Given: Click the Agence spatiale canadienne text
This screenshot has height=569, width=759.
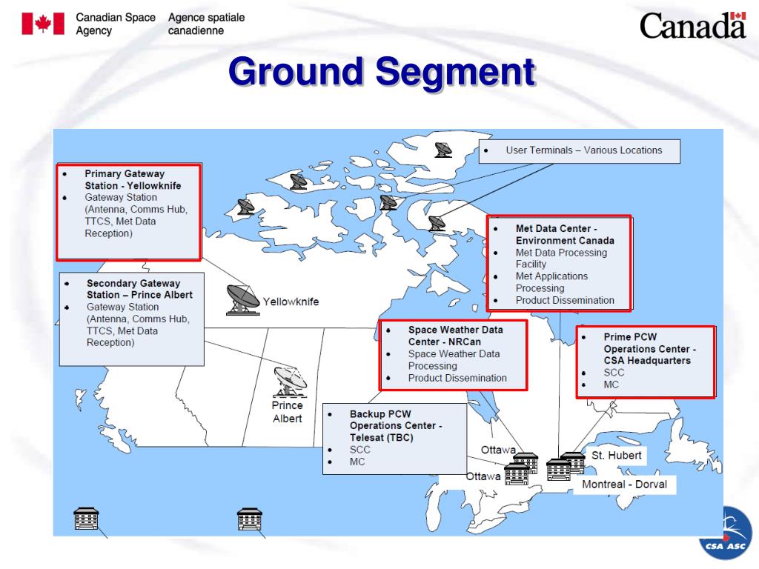Looking at the screenshot, I should point(206,24).
